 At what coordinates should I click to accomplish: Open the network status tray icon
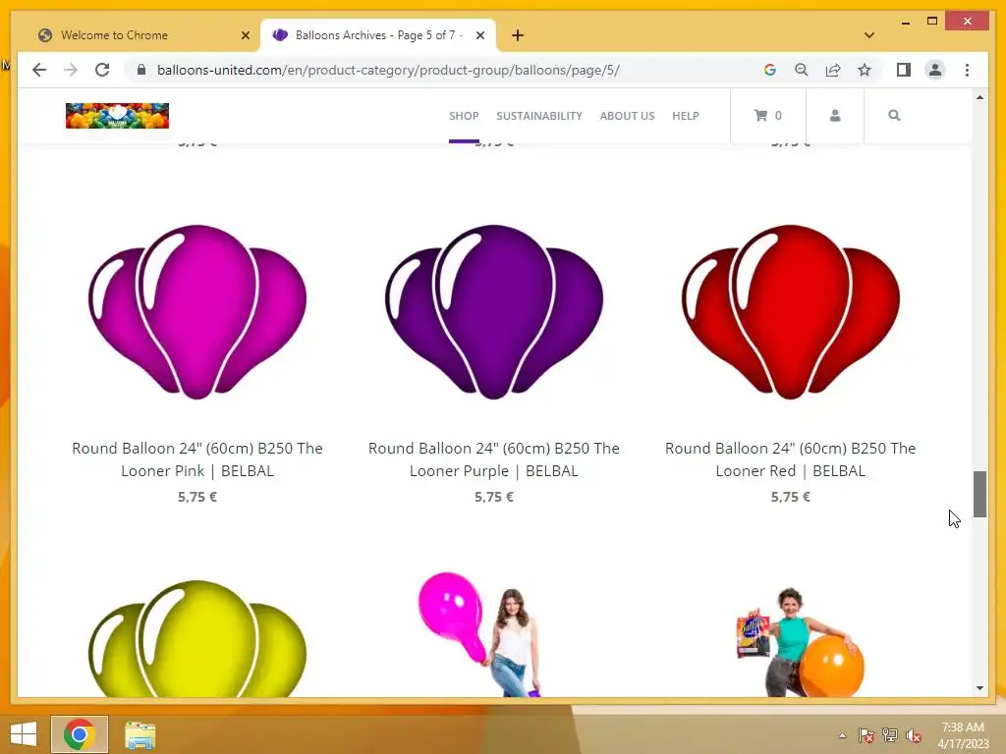(889, 734)
